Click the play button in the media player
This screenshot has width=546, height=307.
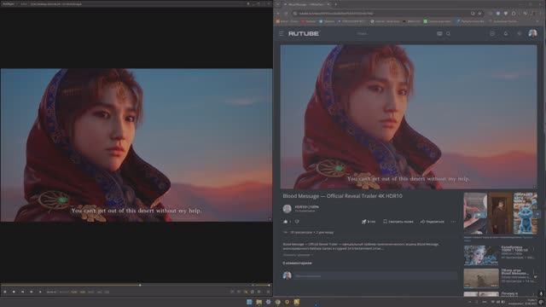click(x=5, y=292)
